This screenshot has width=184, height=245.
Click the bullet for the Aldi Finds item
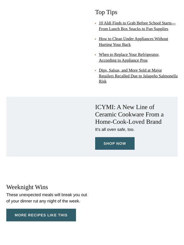[95, 23]
